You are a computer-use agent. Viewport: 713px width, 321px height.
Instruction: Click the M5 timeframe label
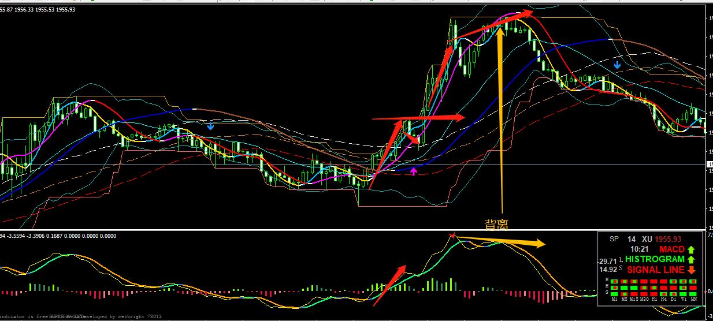coord(624,299)
